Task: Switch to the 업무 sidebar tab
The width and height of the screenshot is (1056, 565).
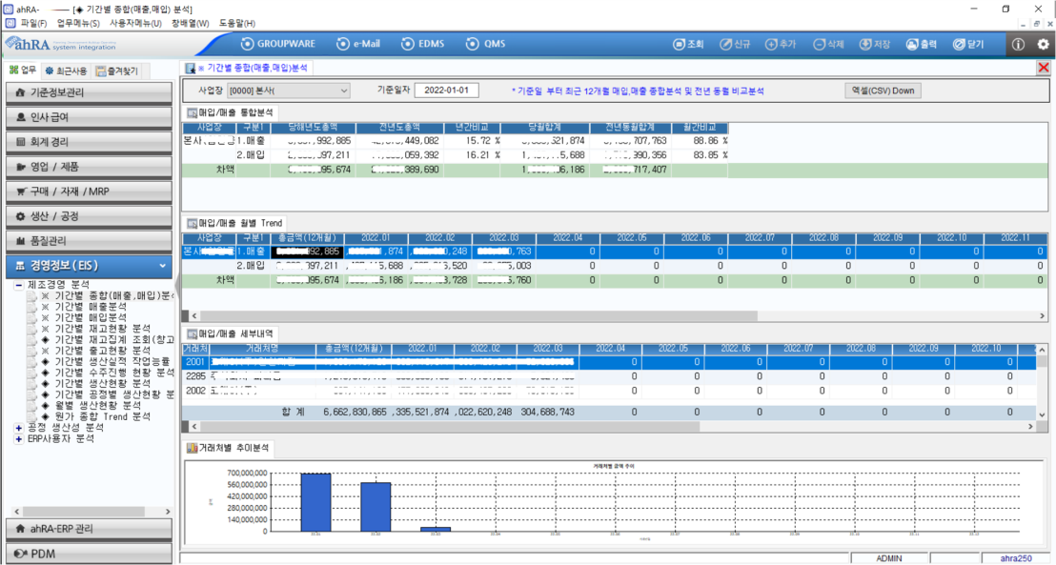Action: point(22,71)
